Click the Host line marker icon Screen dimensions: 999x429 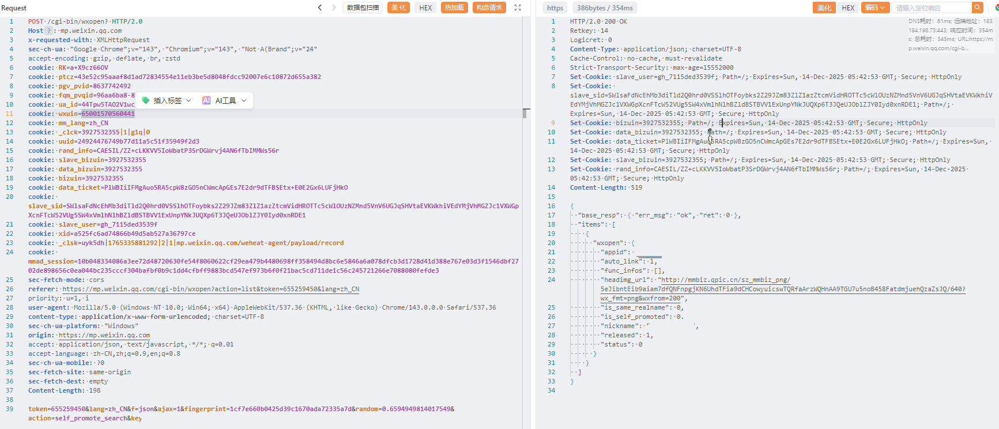pyautogui.click(x=49, y=31)
